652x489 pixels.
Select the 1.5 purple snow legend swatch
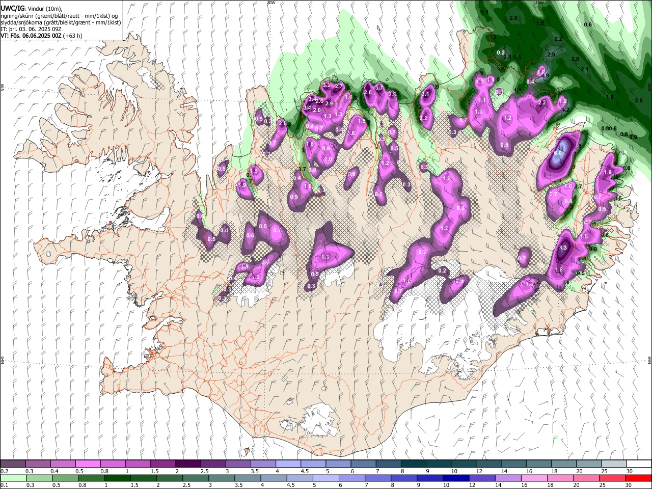(x=163, y=464)
